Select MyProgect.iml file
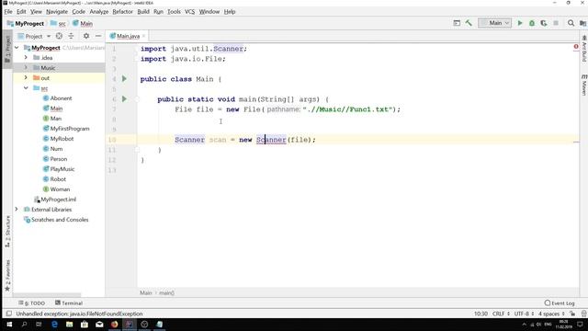 click(58, 200)
